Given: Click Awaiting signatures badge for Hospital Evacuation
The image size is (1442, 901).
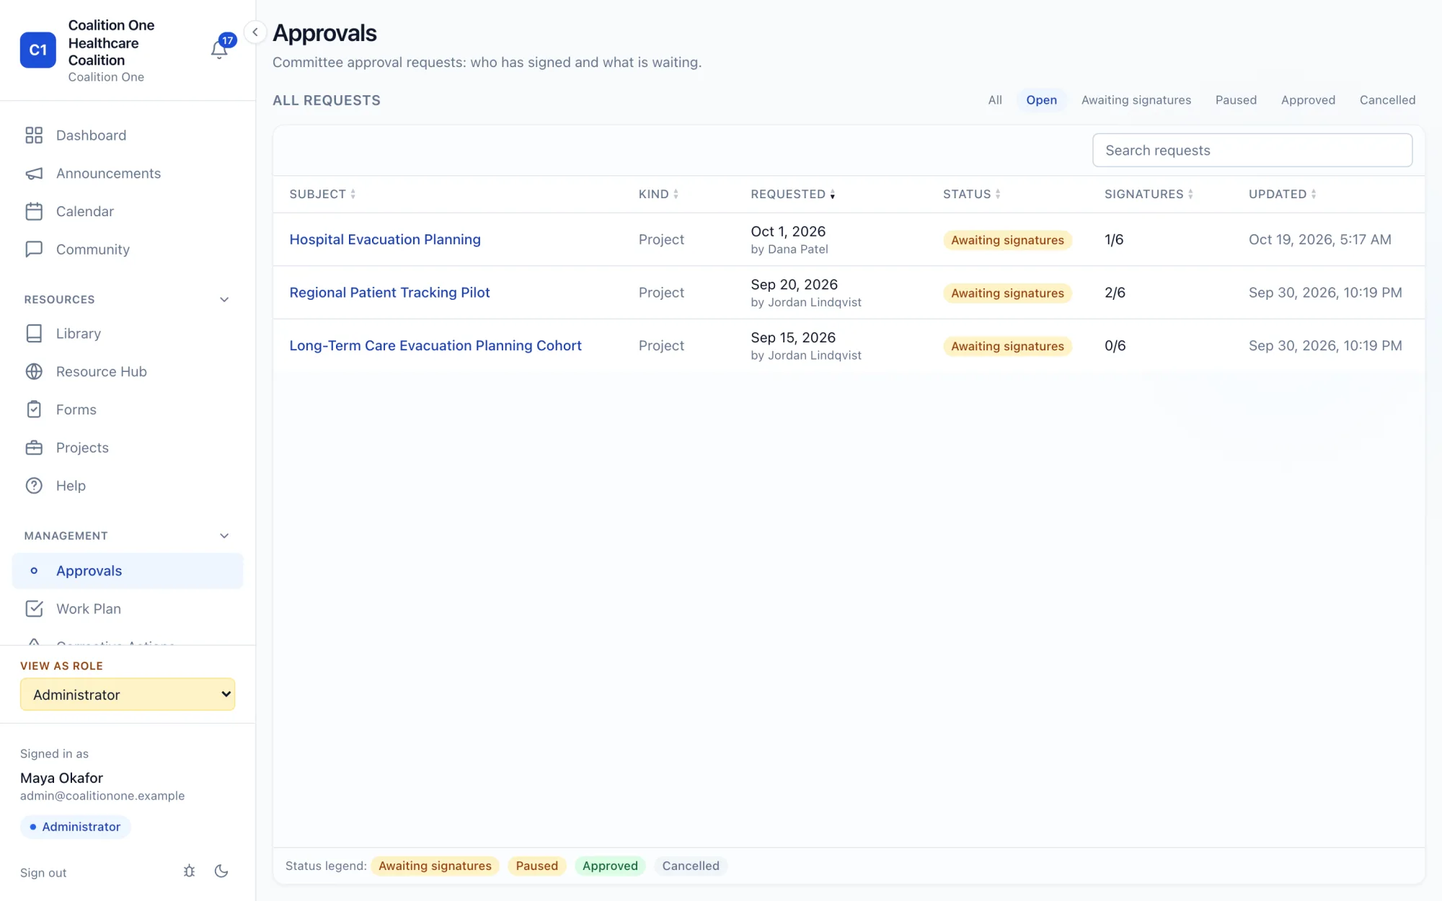Looking at the screenshot, I should (1007, 240).
